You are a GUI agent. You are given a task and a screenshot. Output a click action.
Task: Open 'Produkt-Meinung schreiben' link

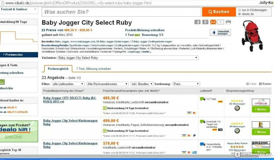pos(145,30)
